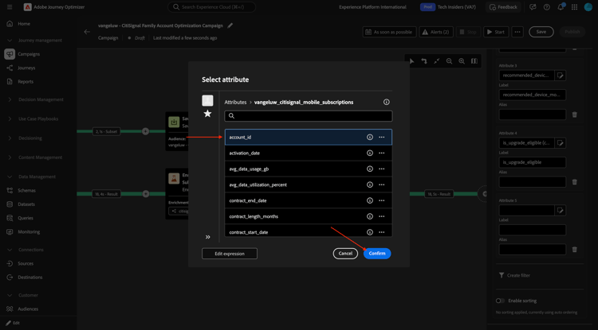
Task: Expand the Journey management section
Action: 10,41
